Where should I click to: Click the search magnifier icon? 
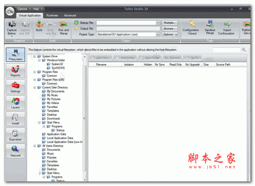click(244, 50)
